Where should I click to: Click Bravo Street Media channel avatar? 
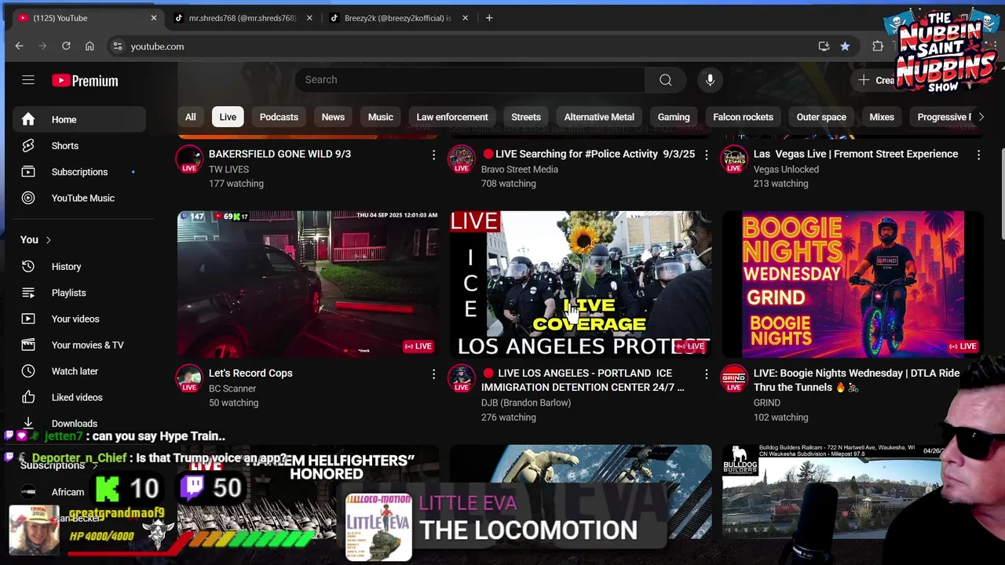click(x=462, y=159)
